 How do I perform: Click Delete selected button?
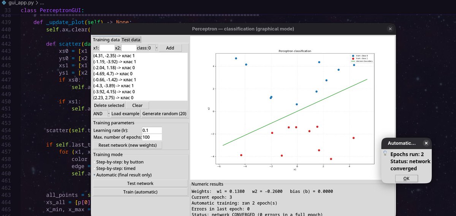click(x=109, y=105)
